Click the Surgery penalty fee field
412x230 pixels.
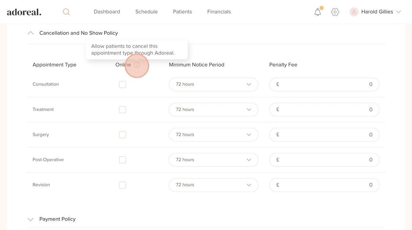[324, 135]
